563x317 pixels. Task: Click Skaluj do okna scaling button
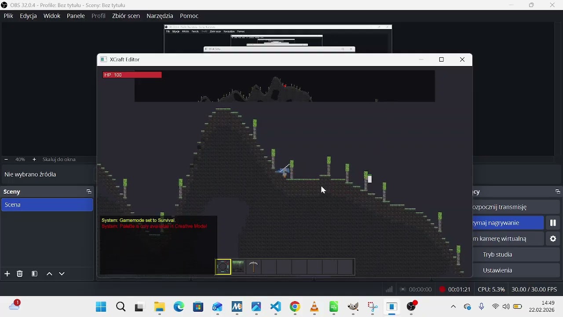pos(59,159)
